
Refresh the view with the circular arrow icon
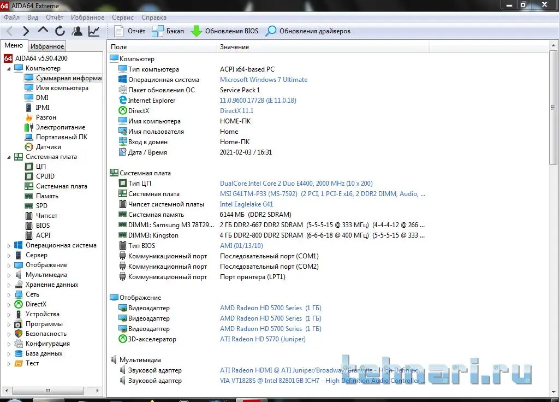(x=60, y=31)
